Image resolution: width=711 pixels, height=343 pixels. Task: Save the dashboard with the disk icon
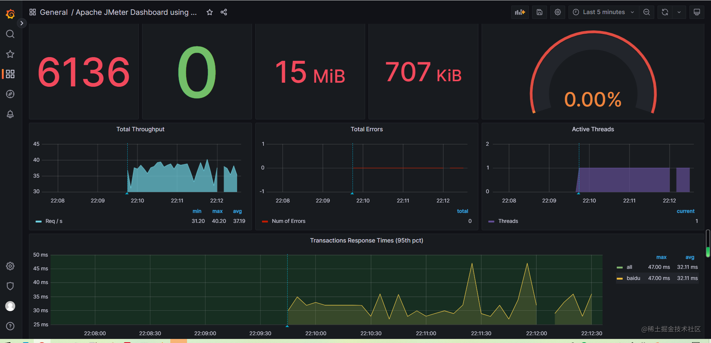pos(539,12)
